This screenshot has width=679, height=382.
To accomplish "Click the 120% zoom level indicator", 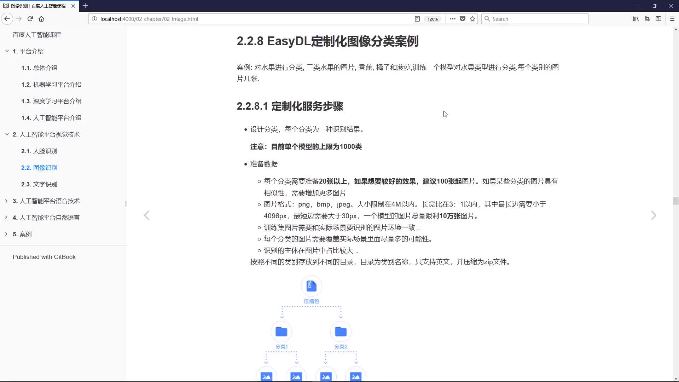I will click(433, 19).
